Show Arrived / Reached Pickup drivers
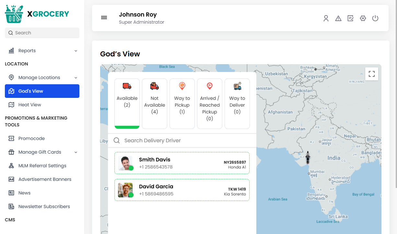This screenshot has height=234, width=397. 210,103
